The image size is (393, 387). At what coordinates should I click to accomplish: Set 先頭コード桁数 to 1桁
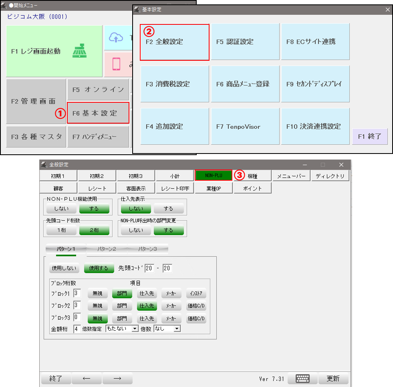pyautogui.click(x=61, y=230)
